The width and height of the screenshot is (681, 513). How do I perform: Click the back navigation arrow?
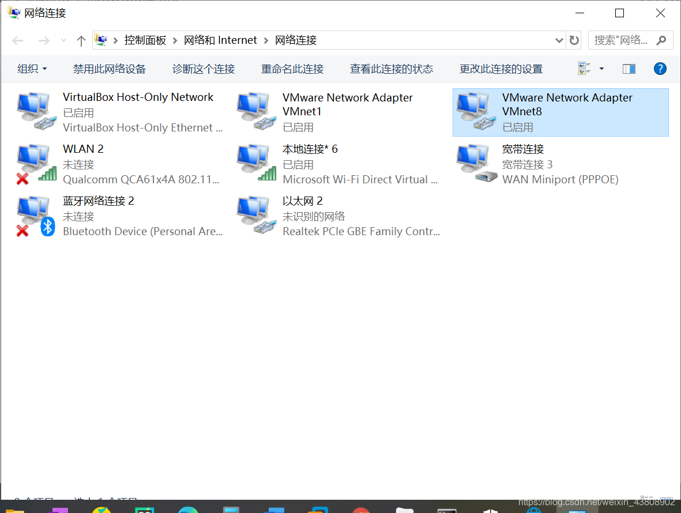[18, 41]
